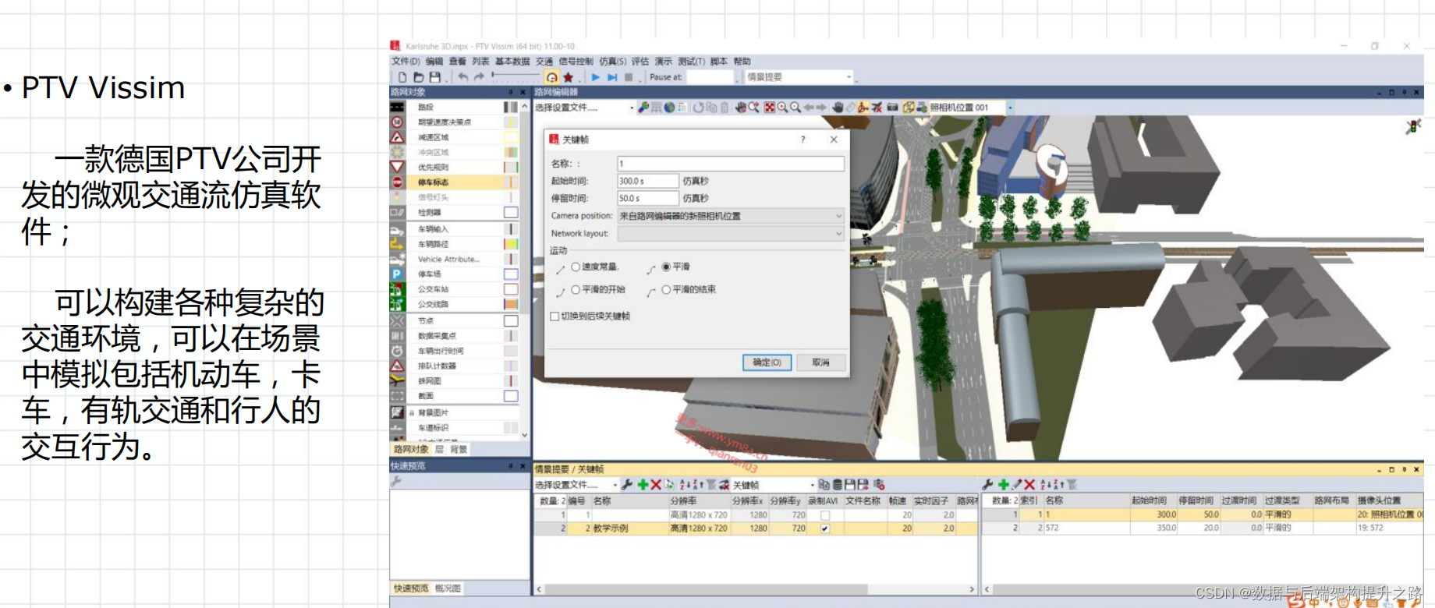1435x608 pixels.
Task: Select 公交车站 transit stop icon
Action: click(x=398, y=289)
